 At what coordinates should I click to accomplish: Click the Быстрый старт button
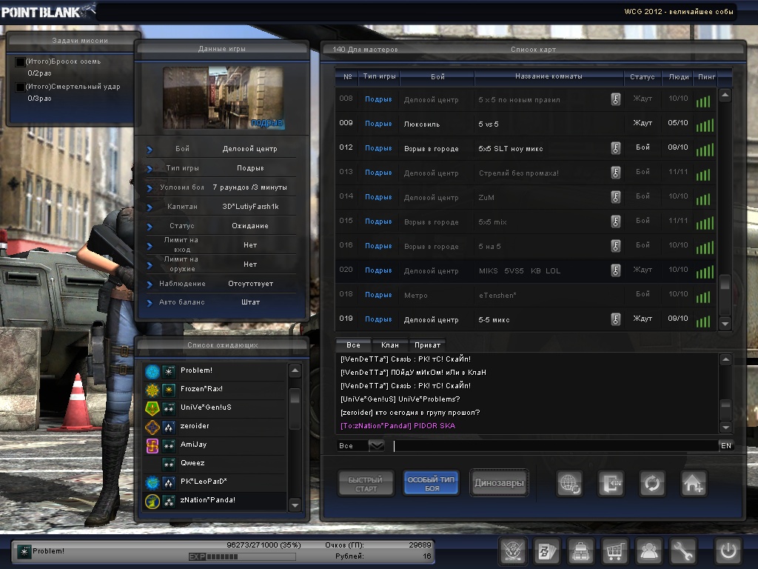click(366, 484)
